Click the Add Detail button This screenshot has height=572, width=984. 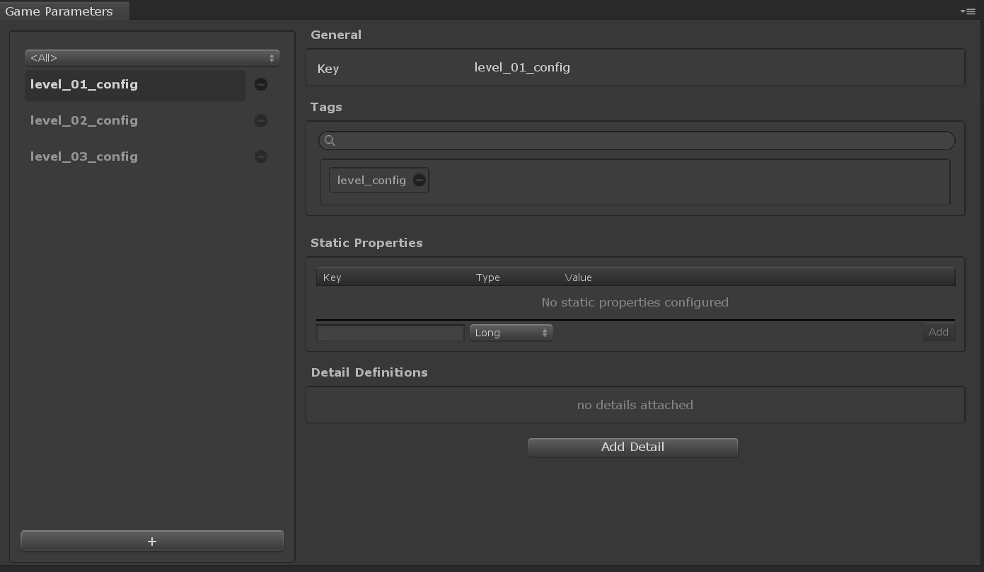tap(633, 447)
